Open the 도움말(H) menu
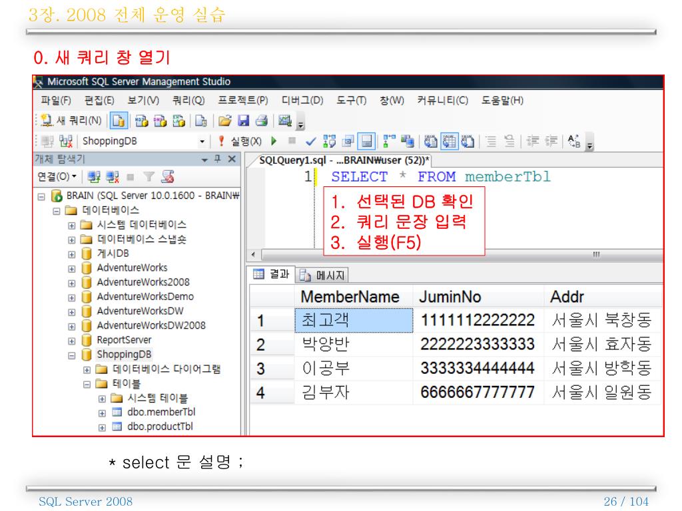The width and height of the screenshot is (682, 511). [x=502, y=100]
